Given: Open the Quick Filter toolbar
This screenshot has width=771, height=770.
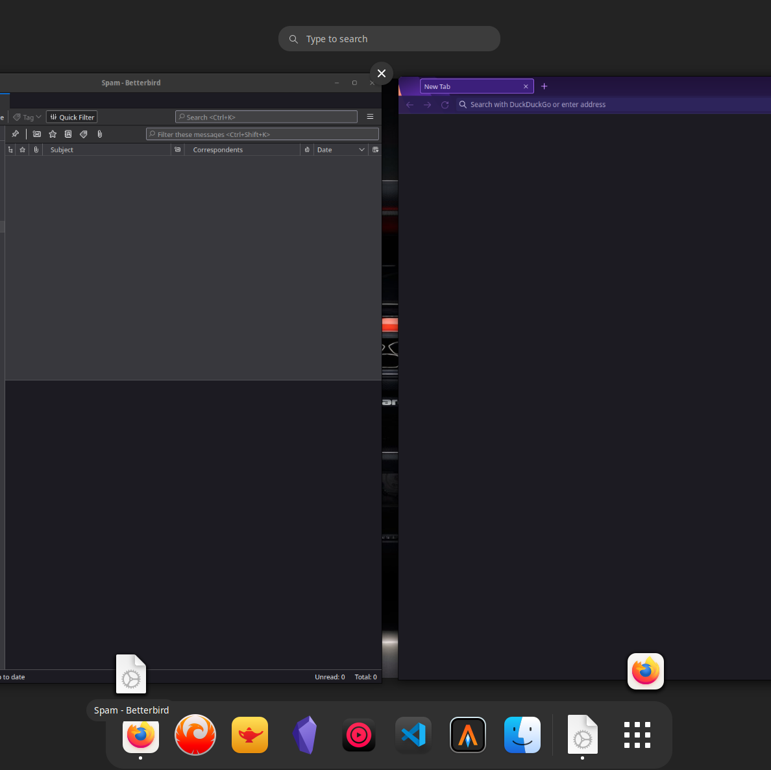Looking at the screenshot, I should pos(71,117).
